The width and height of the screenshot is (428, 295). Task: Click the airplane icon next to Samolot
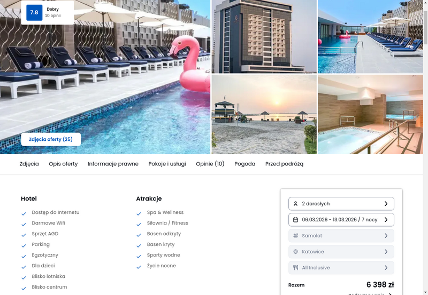tap(295, 236)
